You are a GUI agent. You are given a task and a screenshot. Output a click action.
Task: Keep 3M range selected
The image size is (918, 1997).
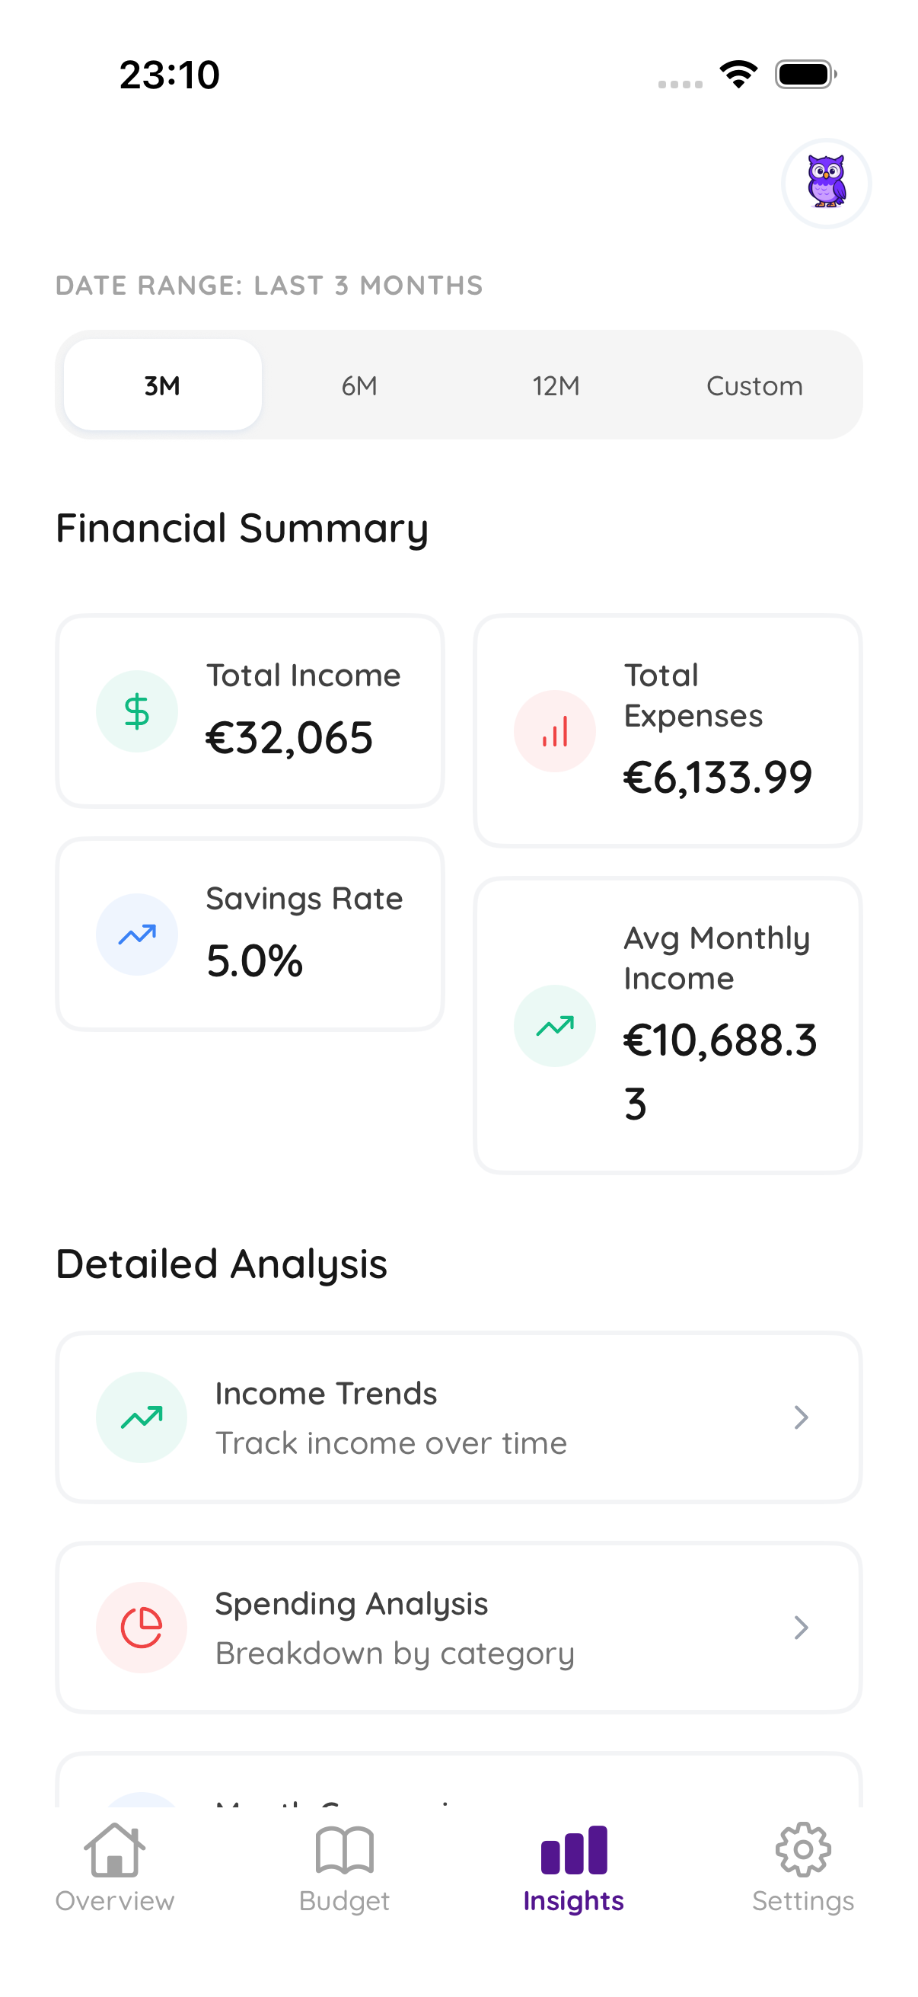[x=163, y=385]
